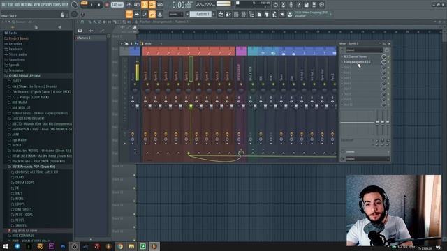Image resolution: width=447 pixels, height=251 pixels.
Task: Click the plug-shaped plugin picker icon
Action: tap(267, 14)
